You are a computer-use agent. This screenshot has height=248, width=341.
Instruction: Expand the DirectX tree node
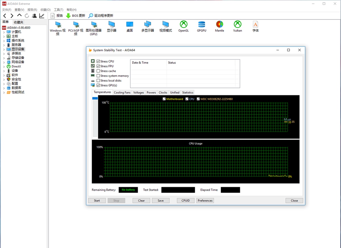click(4, 67)
